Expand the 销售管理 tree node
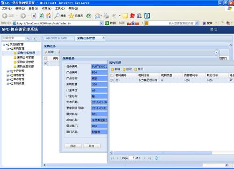Viewport: 234px width, 169px height. click(7, 76)
